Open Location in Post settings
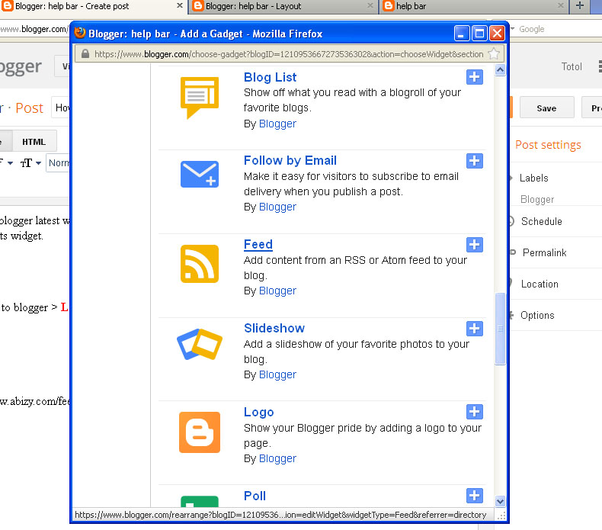Viewport: 602px width, 530px height. (540, 284)
